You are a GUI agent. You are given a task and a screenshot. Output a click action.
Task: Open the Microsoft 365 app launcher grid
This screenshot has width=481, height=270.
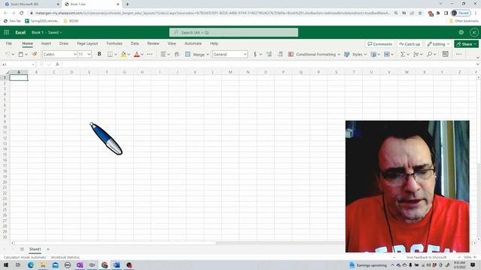(x=7, y=32)
